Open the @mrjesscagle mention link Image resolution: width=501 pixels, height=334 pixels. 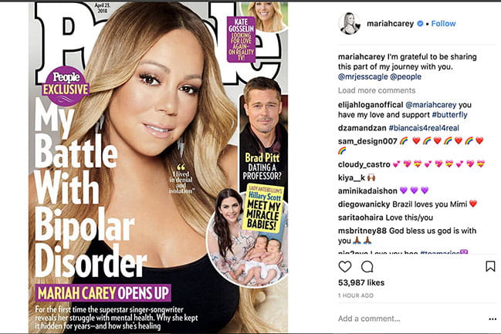[363, 76]
